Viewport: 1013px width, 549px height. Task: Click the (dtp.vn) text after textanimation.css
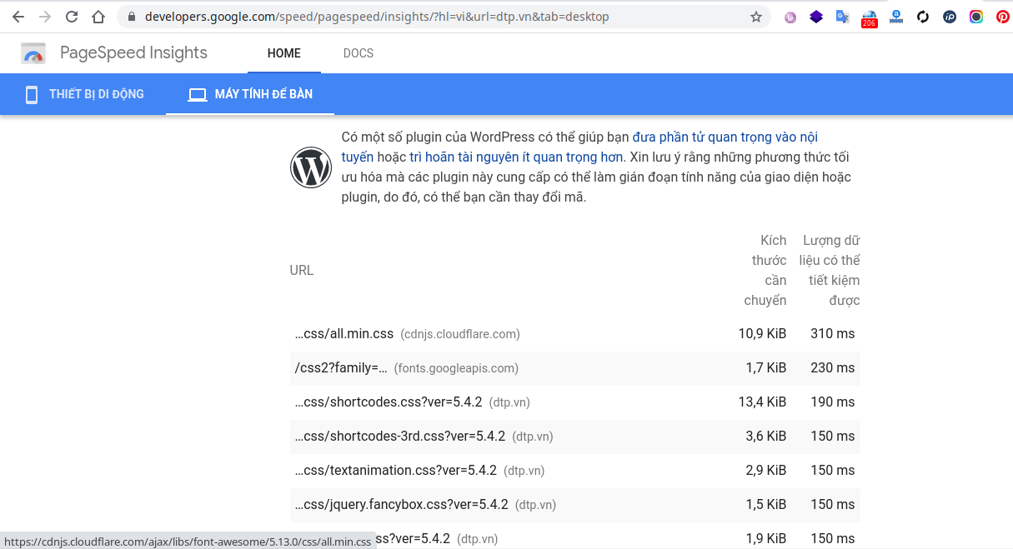point(524,471)
